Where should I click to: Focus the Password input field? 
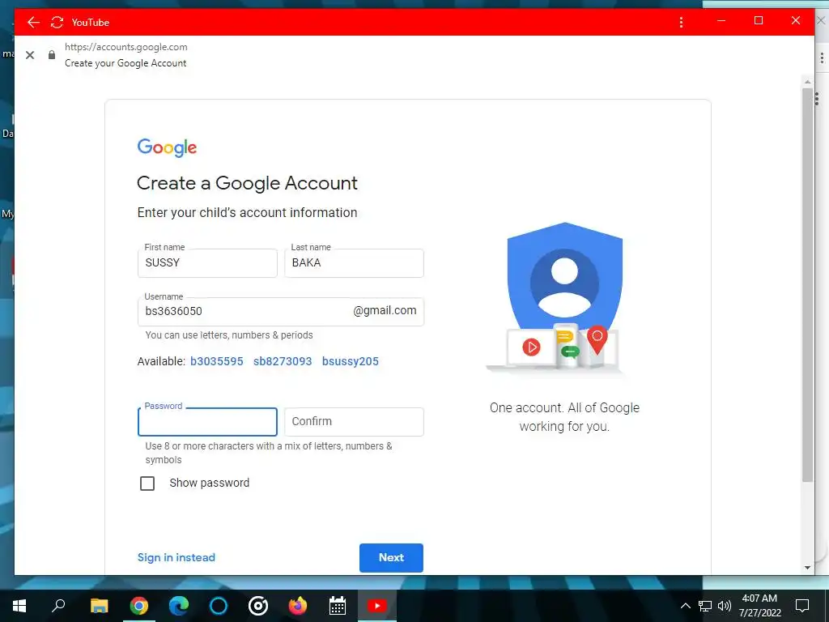[x=207, y=421]
